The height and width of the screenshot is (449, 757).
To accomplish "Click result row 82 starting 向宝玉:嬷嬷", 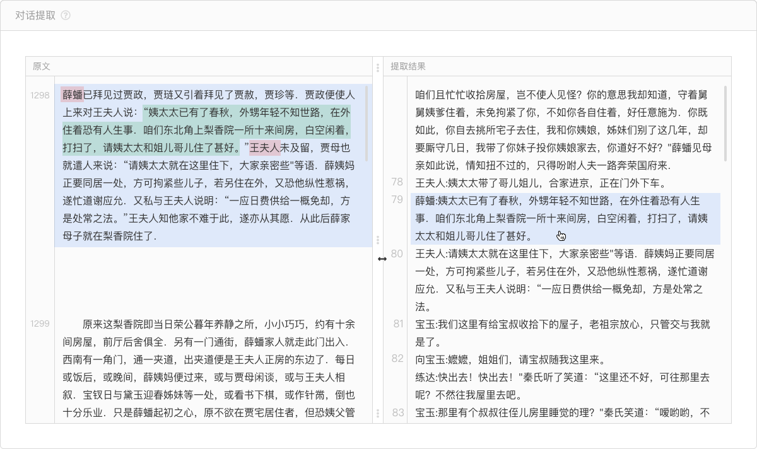I will pos(510,360).
